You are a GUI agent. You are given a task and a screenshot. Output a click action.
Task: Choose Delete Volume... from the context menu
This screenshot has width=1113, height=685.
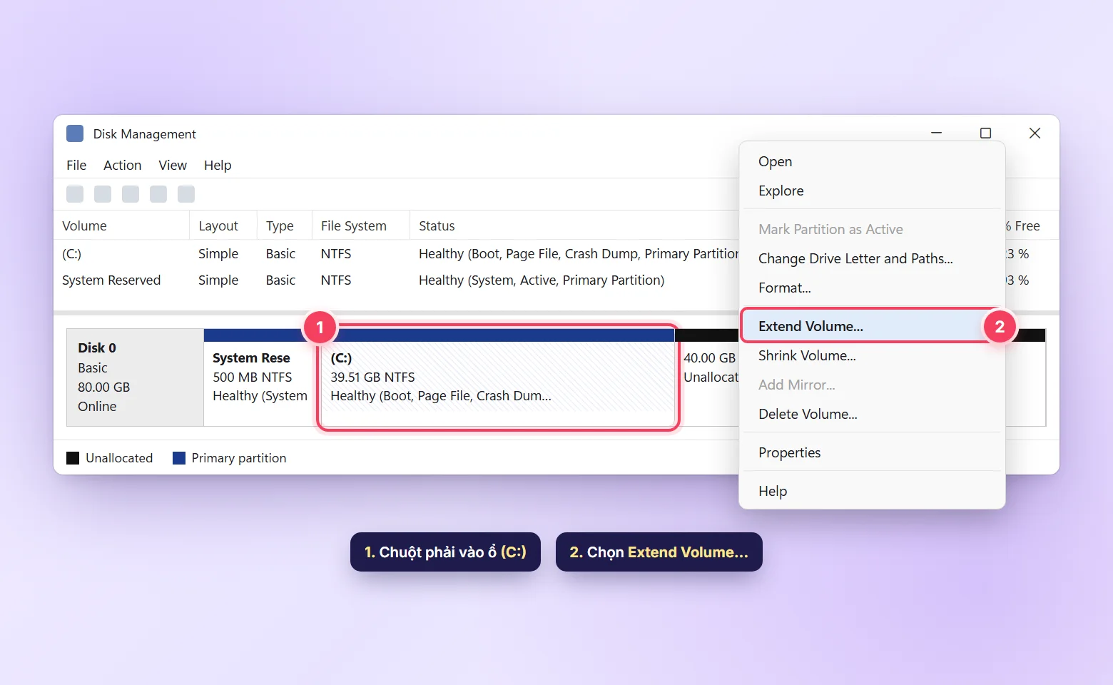coord(872,415)
